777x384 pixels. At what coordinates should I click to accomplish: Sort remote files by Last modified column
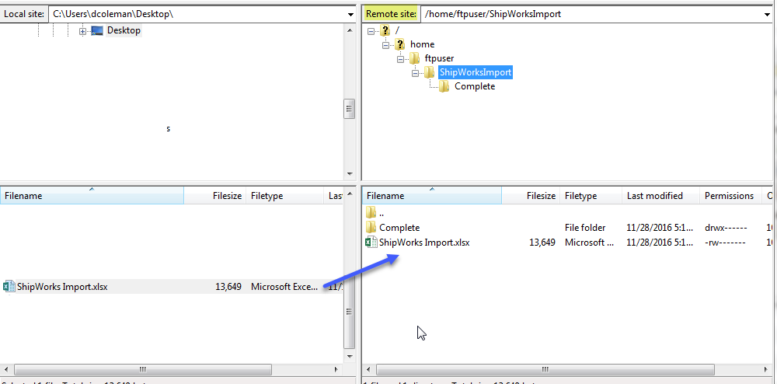661,196
